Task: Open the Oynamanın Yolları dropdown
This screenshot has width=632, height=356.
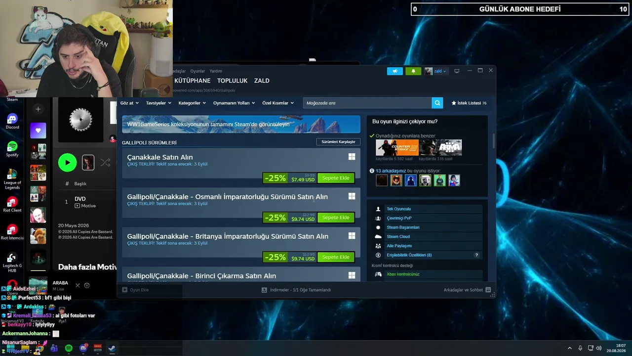Action: pos(234,103)
